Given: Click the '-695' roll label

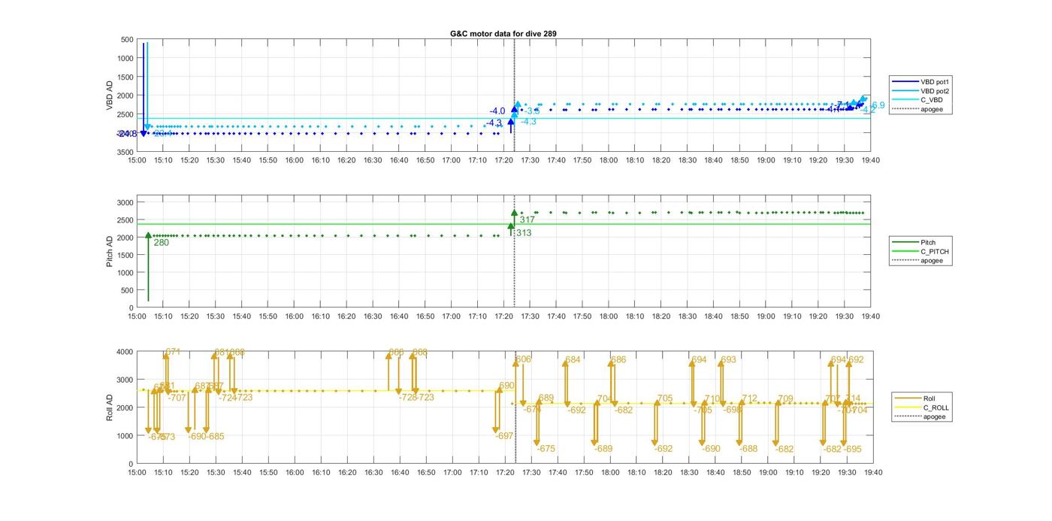Looking at the screenshot, I should click(x=852, y=449).
